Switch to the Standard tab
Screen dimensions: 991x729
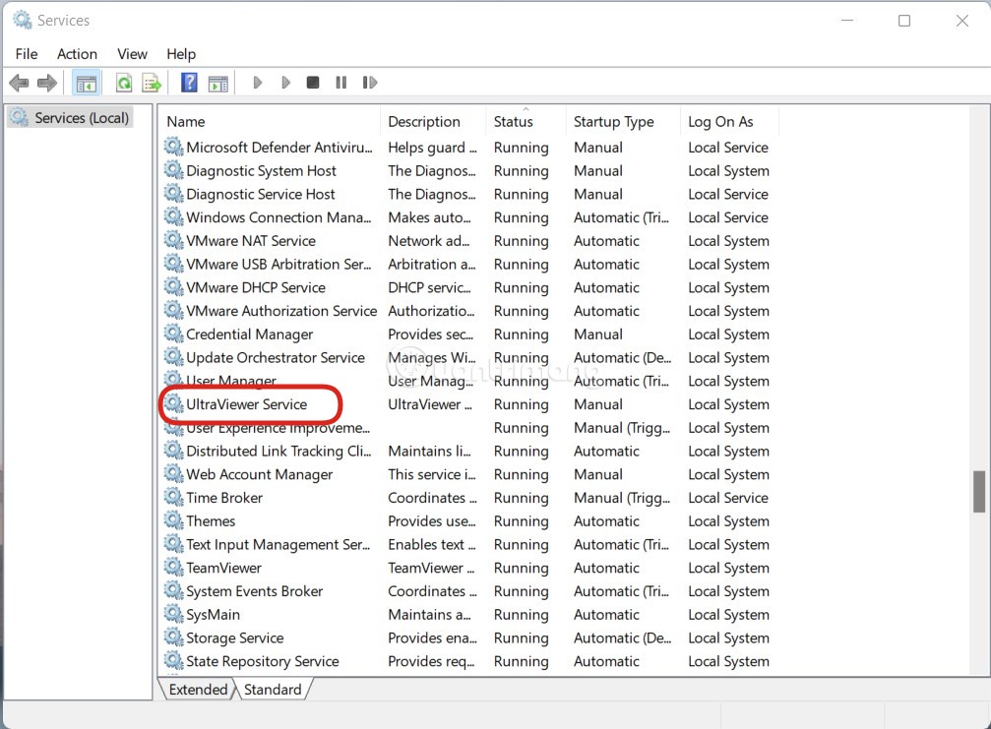coord(273,690)
